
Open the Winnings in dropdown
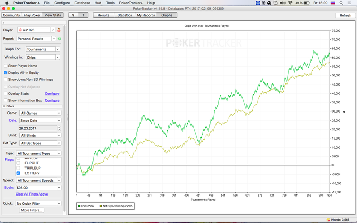click(x=57, y=58)
